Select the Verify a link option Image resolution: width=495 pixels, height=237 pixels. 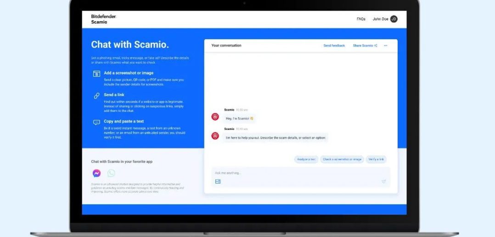376,159
